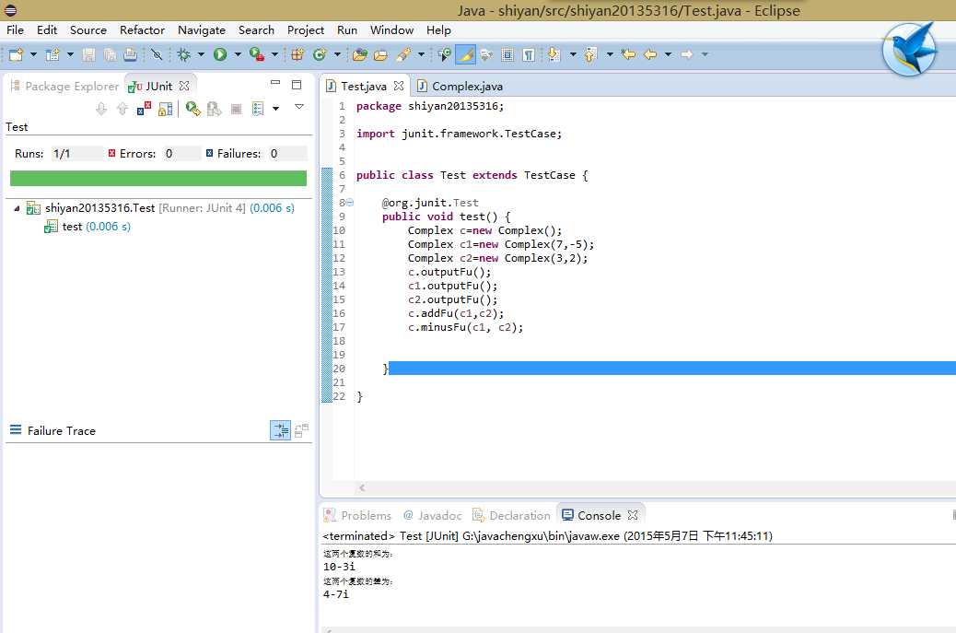Click the green JUnit progress bar
956x633 pixels.
click(157, 178)
